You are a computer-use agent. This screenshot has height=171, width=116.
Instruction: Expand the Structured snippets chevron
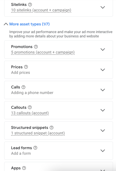click(103, 130)
